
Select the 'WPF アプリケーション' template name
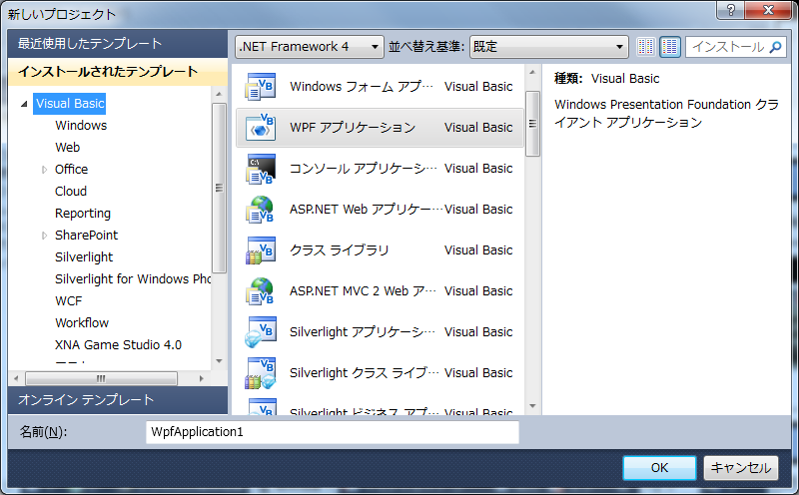pos(353,128)
